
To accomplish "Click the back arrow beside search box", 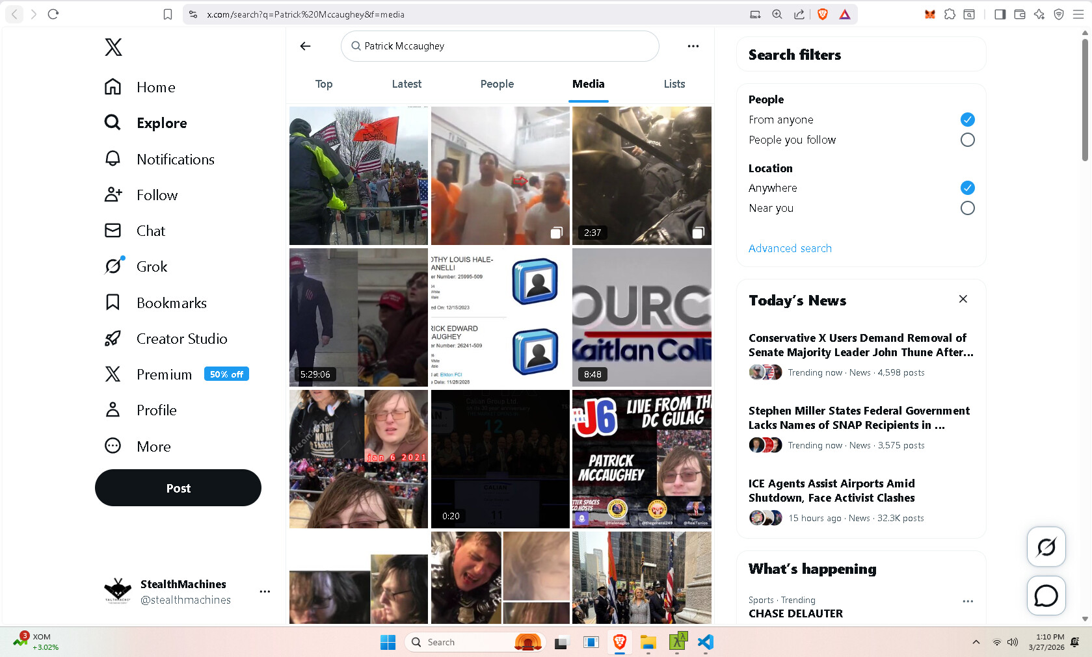I will tap(305, 46).
